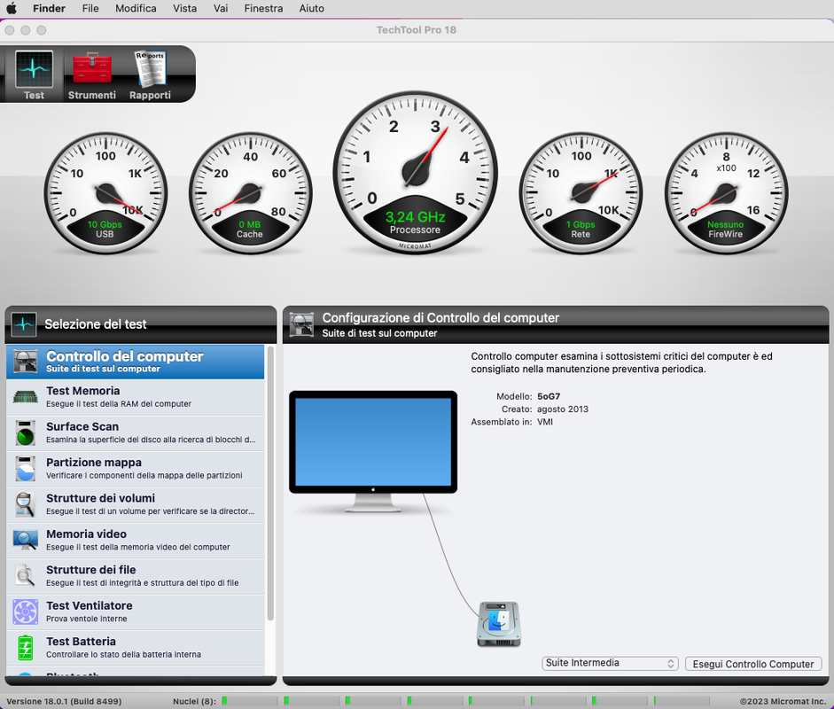The width and height of the screenshot is (834, 709).
Task: Open the Finder menu
Action: point(49,8)
